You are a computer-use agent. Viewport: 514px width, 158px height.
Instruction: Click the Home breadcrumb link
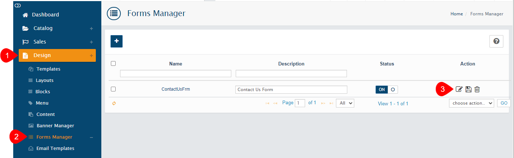(456, 14)
